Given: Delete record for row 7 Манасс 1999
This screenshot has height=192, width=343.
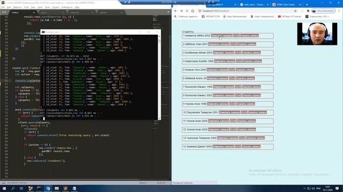Looking at the screenshot, I should 251,87.
